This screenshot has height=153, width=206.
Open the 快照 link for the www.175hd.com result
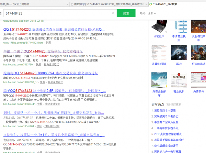48,43
